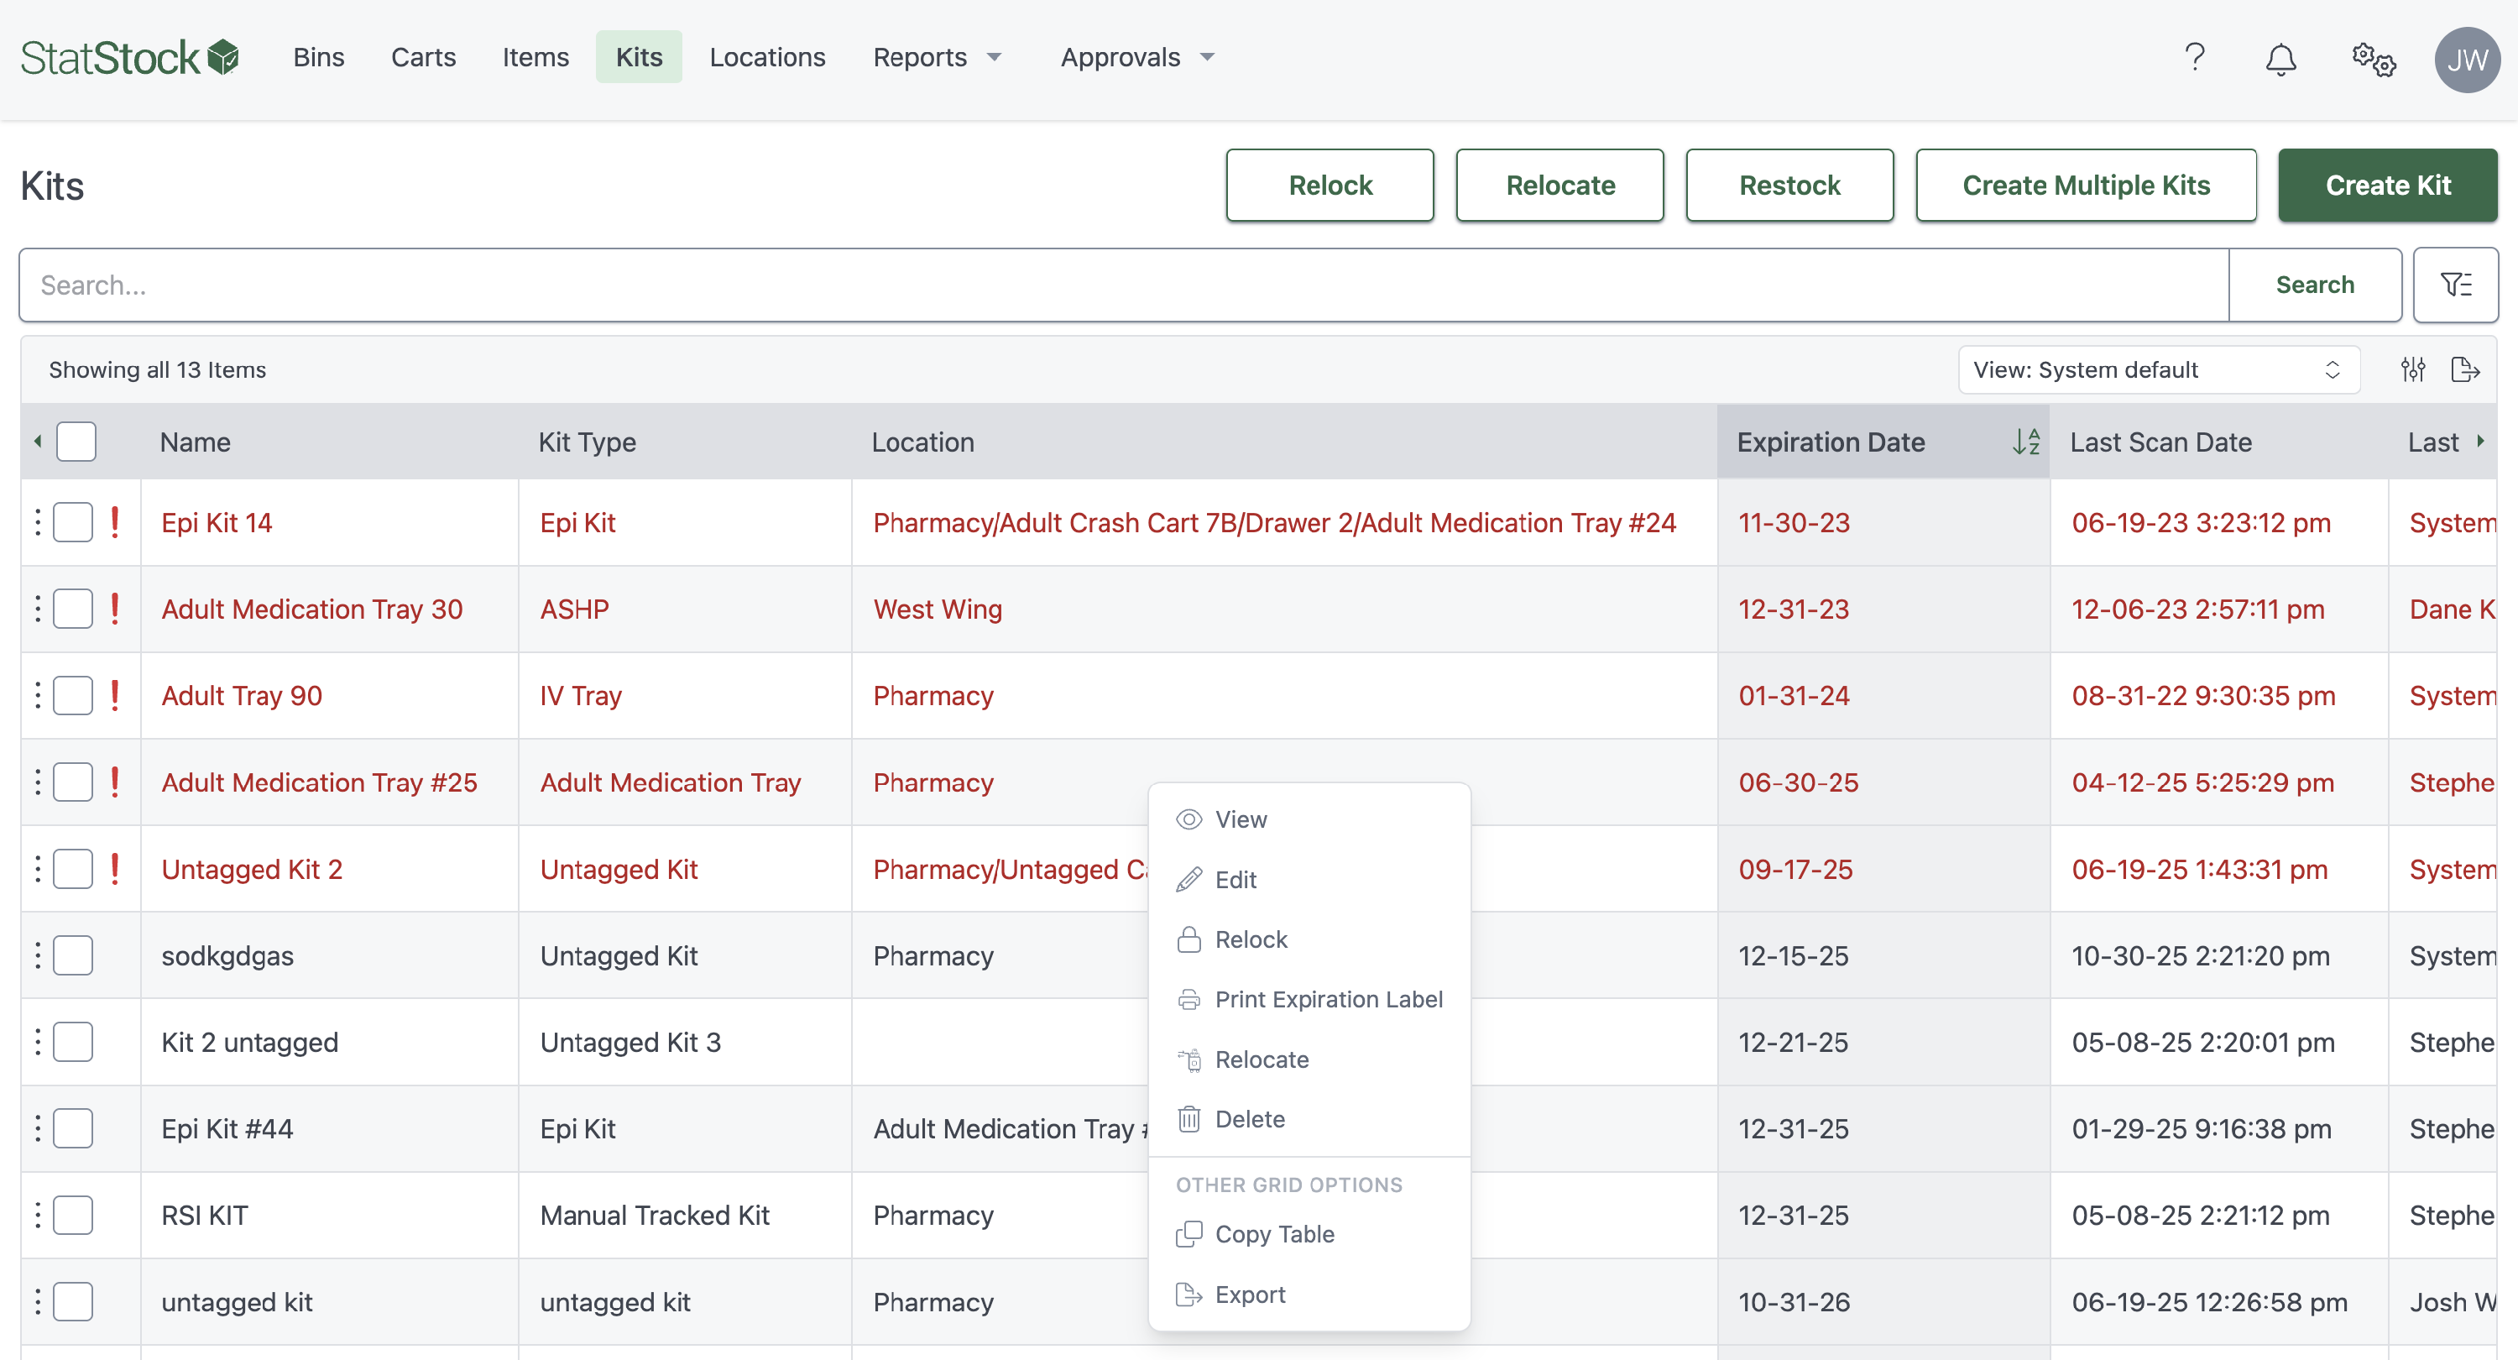Click the export icon above the table
2518x1360 pixels.
tap(2464, 369)
